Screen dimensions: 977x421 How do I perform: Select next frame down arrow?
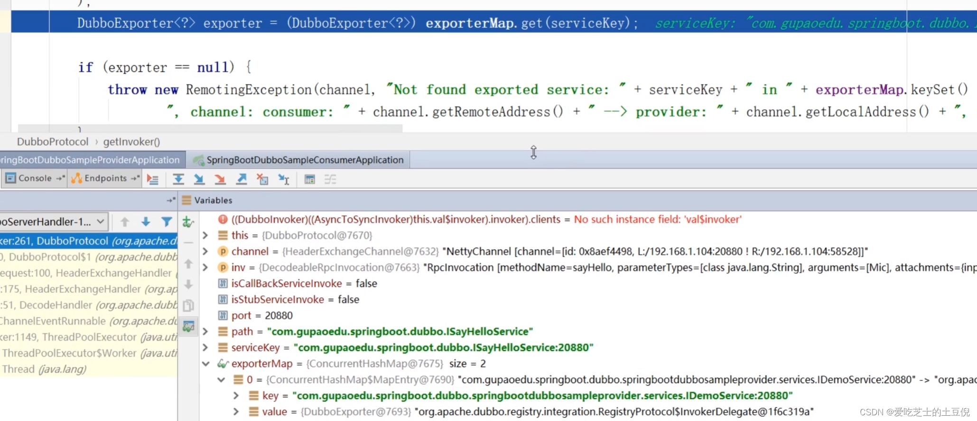(x=146, y=221)
